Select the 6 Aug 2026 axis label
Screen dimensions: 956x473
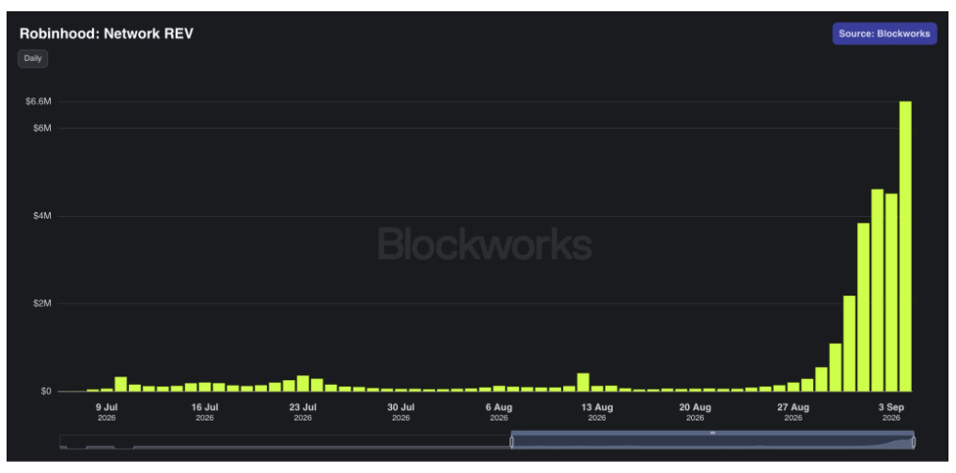(499, 411)
